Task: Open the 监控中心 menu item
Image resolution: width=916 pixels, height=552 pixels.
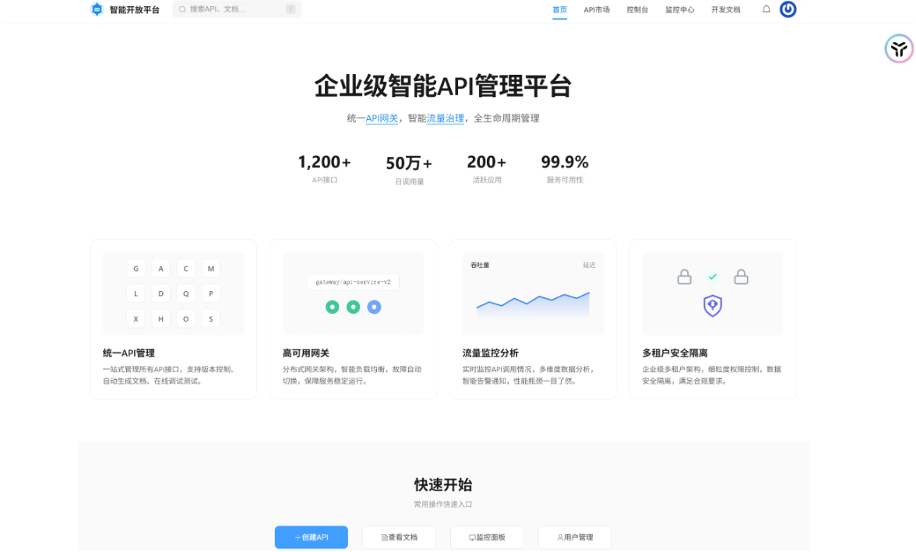Action: pyautogui.click(x=679, y=9)
